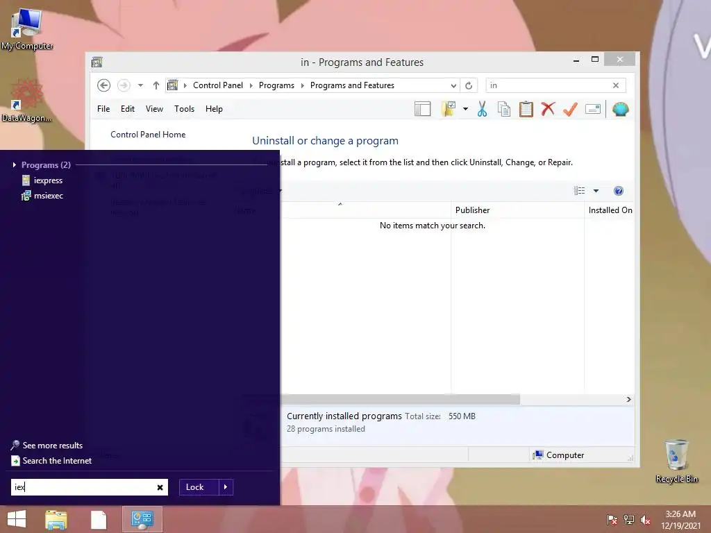The height and width of the screenshot is (533, 711).
Task: Open Control Panel Home link
Action: click(x=148, y=135)
